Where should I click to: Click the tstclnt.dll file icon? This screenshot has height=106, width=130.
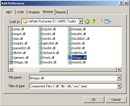pos(40,38)
